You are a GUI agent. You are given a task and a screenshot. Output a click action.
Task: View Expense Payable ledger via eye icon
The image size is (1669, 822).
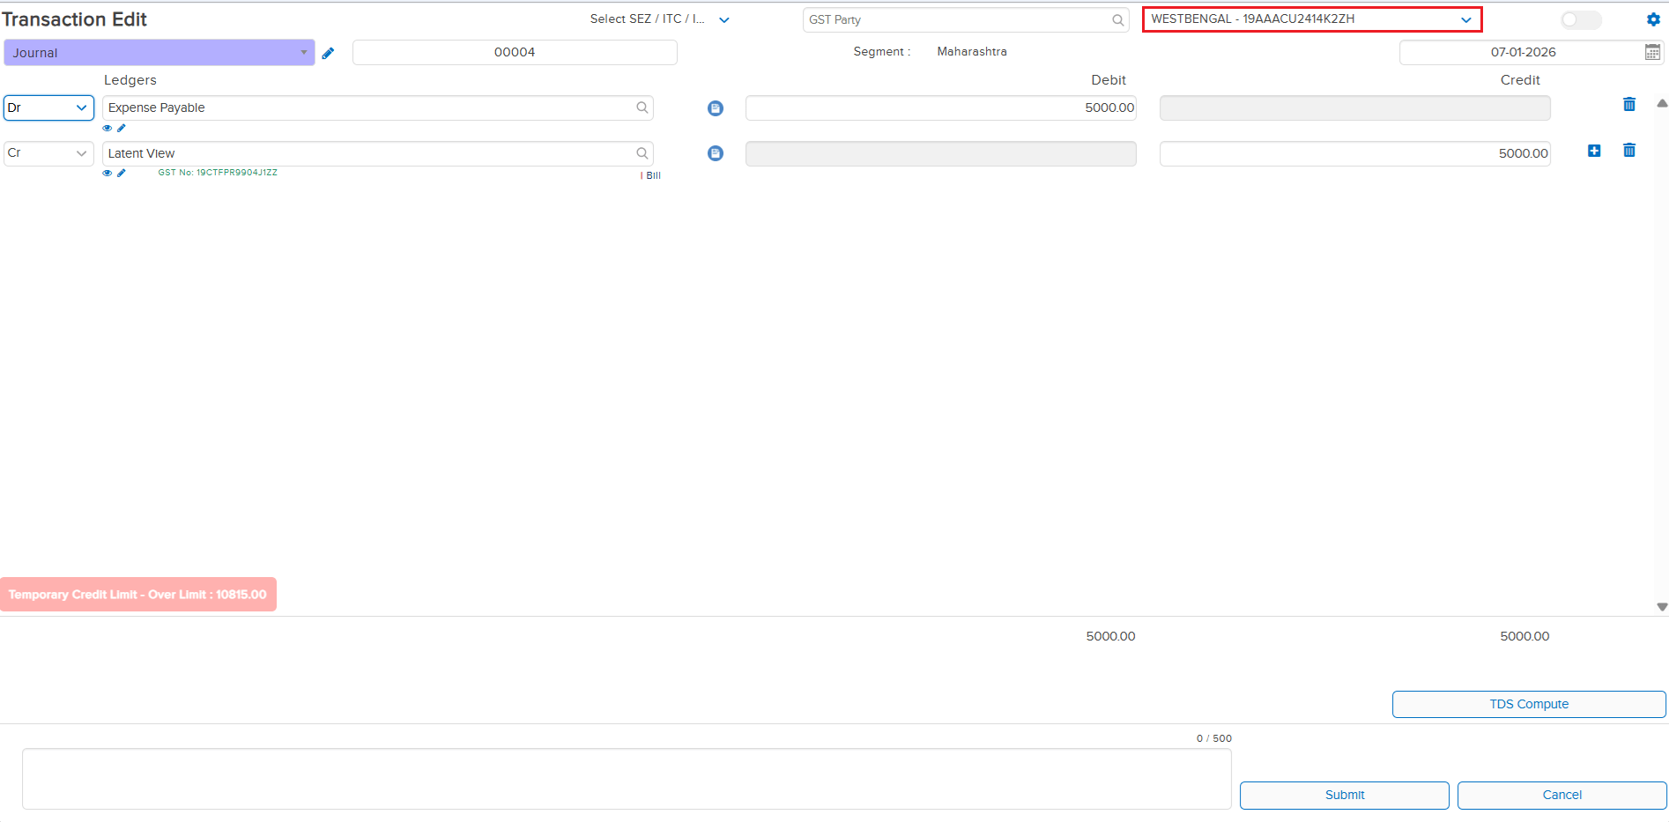click(x=108, y=128)
